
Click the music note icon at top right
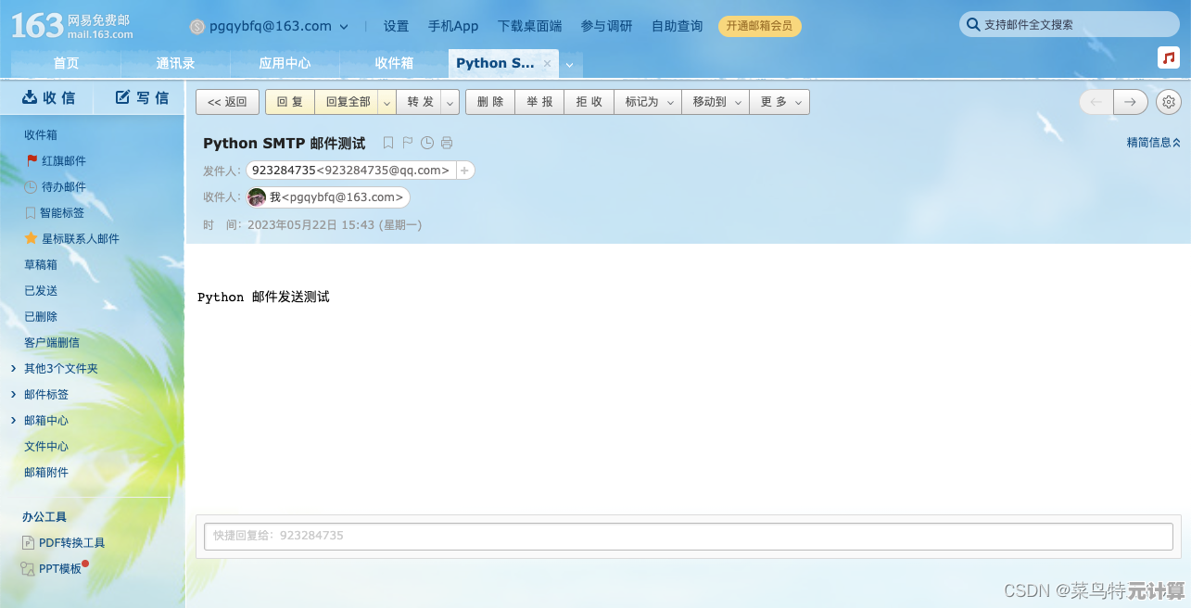[1168, 57]
